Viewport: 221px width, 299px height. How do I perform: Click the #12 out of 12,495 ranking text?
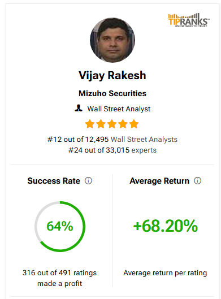pos(78,140)
